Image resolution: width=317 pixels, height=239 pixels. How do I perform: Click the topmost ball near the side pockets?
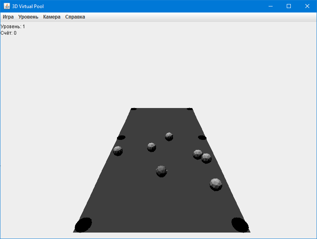click(169, 137)
